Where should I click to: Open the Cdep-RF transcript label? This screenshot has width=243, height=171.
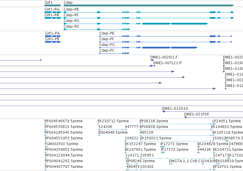[71, 15]
